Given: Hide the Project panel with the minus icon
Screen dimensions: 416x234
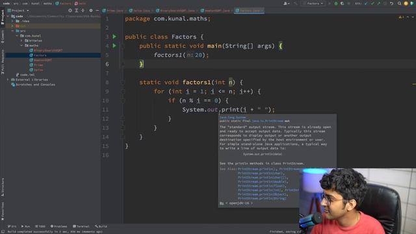Looking at the screenshot, I should click(x=97, y=10).
